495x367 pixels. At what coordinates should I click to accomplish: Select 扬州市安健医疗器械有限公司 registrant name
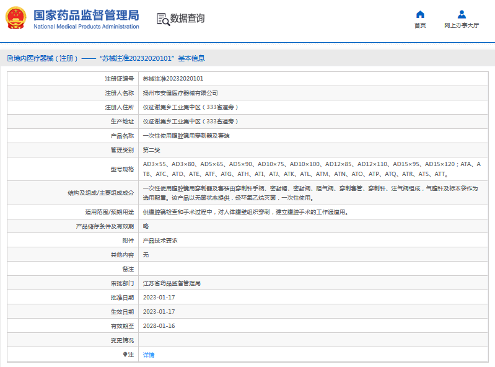(x=180, y=93)
